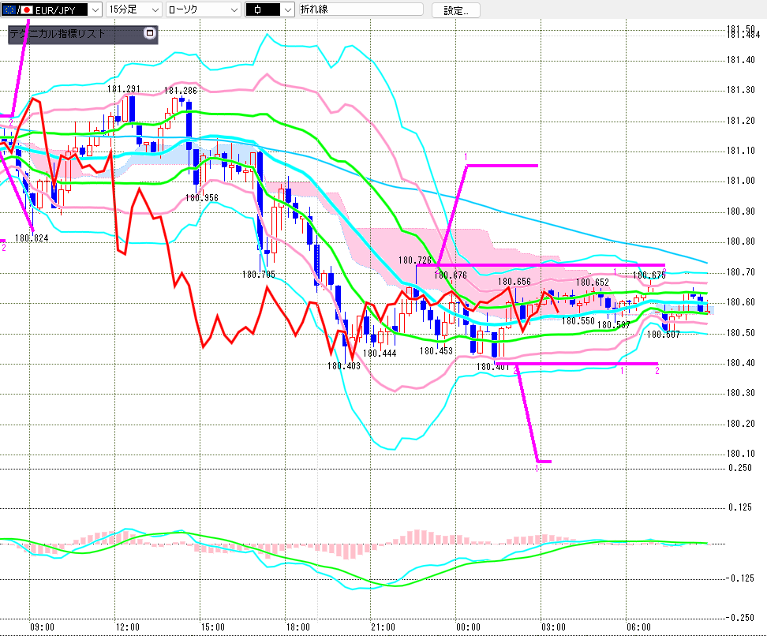
Task: Open the 中 price type dropdown
Action: click(x=286, y=10)
